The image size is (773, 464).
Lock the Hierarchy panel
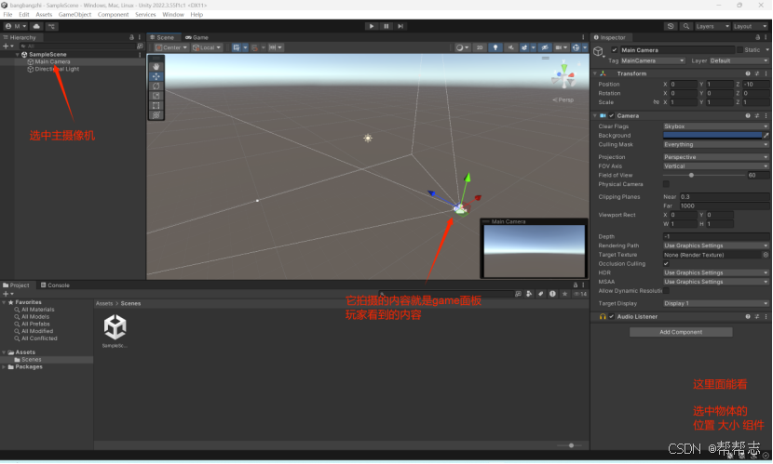[131, 37]
